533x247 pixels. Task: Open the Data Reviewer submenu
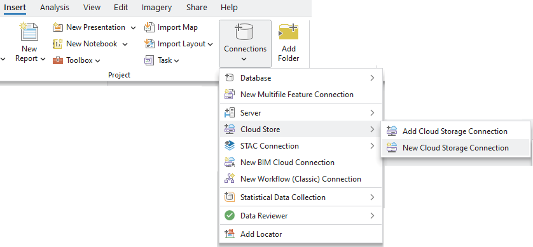(301, 215)
